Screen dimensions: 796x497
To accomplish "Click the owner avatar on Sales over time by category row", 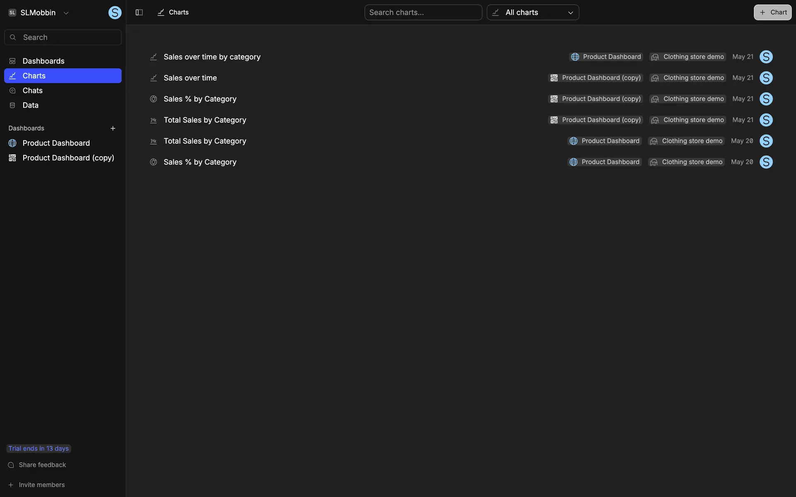I will 766,57.
